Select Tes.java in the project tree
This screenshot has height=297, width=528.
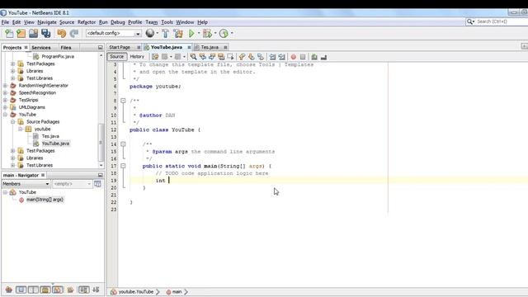pos(50,136)
